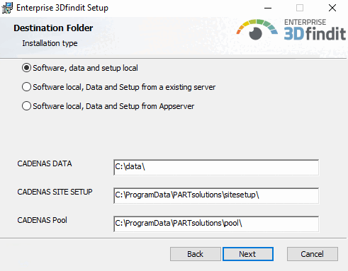Minimize the setup window

click(268, 8)
